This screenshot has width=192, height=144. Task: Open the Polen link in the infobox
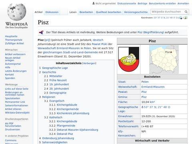point(145,82)
